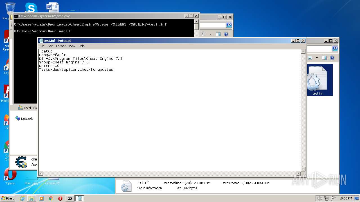The image size is (360, 202).
Task: Minimize the cmd.exe window
Action: [x=186, y=16]
